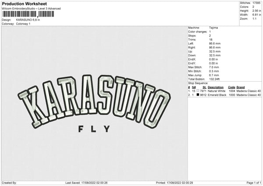Click the 'Production Worksheet' title

[24, 4]
